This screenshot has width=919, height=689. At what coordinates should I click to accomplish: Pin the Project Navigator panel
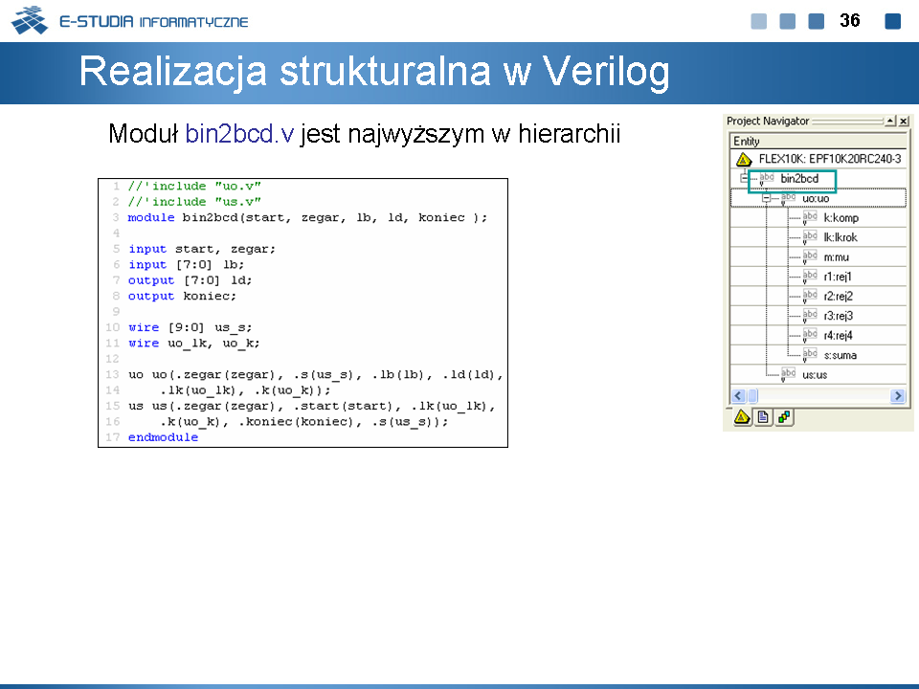click(889, 122)
